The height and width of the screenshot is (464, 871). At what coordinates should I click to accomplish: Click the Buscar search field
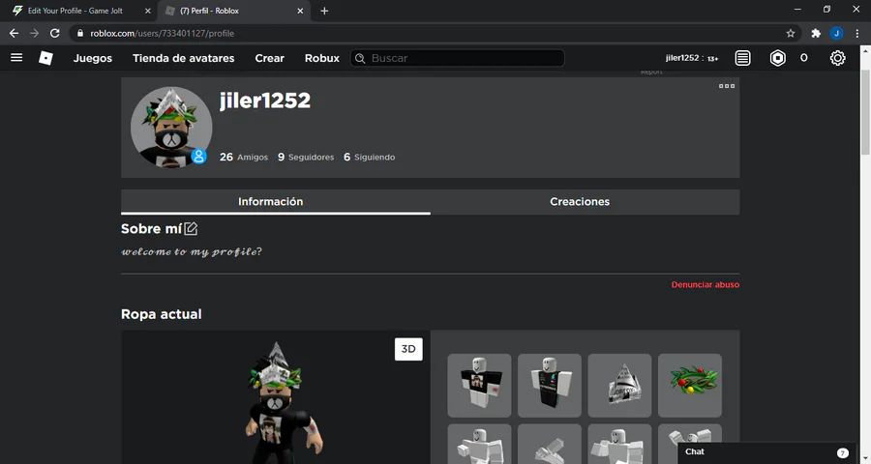pyautogui.click(x=457, y=58)
